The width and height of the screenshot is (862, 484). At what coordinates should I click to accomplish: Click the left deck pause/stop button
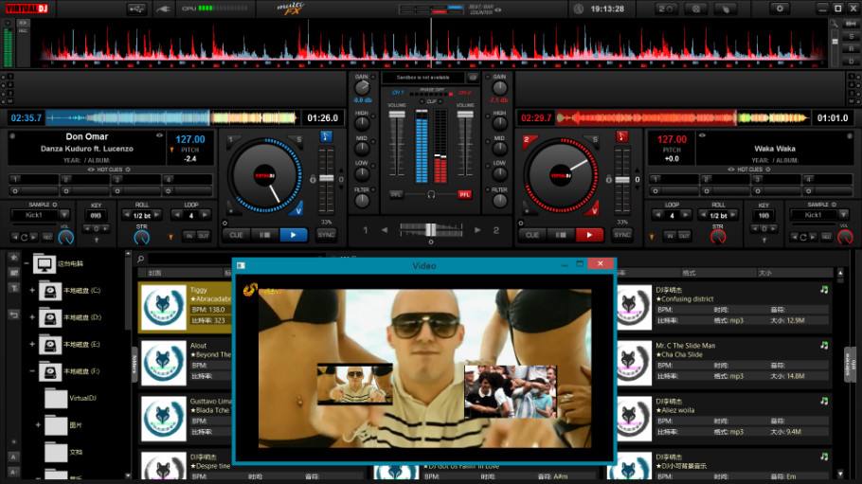[x=265, y=235]
